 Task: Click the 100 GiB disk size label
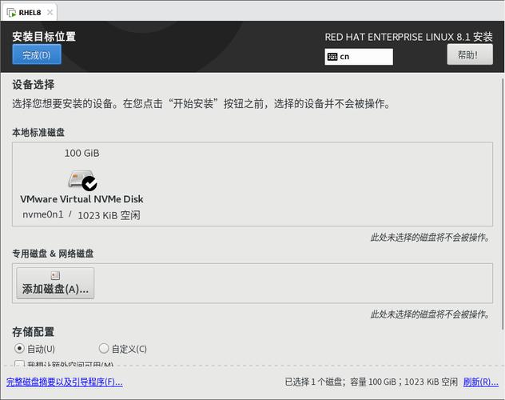point(82,153)
